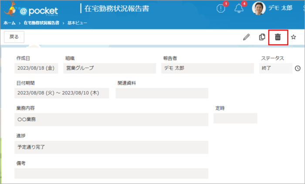The image size is (305, 184).
Task: Click the 作成日 date field
Action: tap(37, 68)
